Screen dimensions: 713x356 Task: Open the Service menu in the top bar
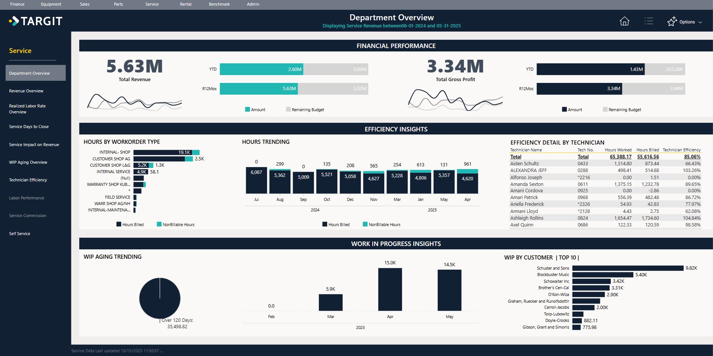[x=152, y=4]
